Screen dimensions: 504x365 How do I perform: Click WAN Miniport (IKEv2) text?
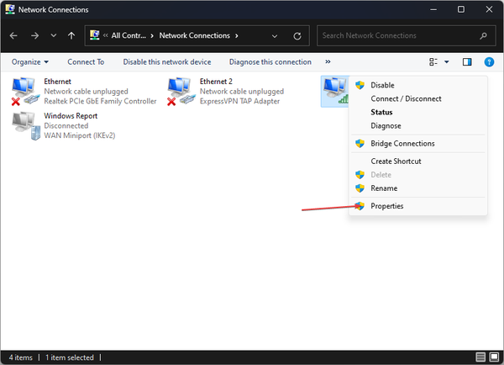[80, 135]
